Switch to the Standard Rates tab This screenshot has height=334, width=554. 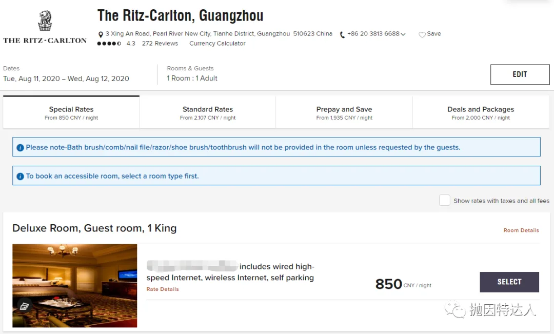[208, 112]
